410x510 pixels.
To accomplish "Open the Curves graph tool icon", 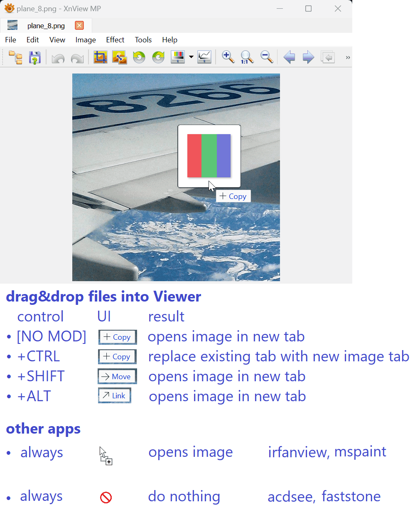I will [x=204, y=57].
